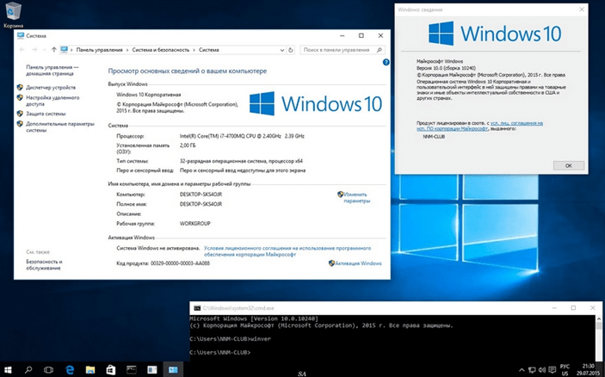
Task: Open the taskbar search magnifier icon
Action: click(28, 369)
